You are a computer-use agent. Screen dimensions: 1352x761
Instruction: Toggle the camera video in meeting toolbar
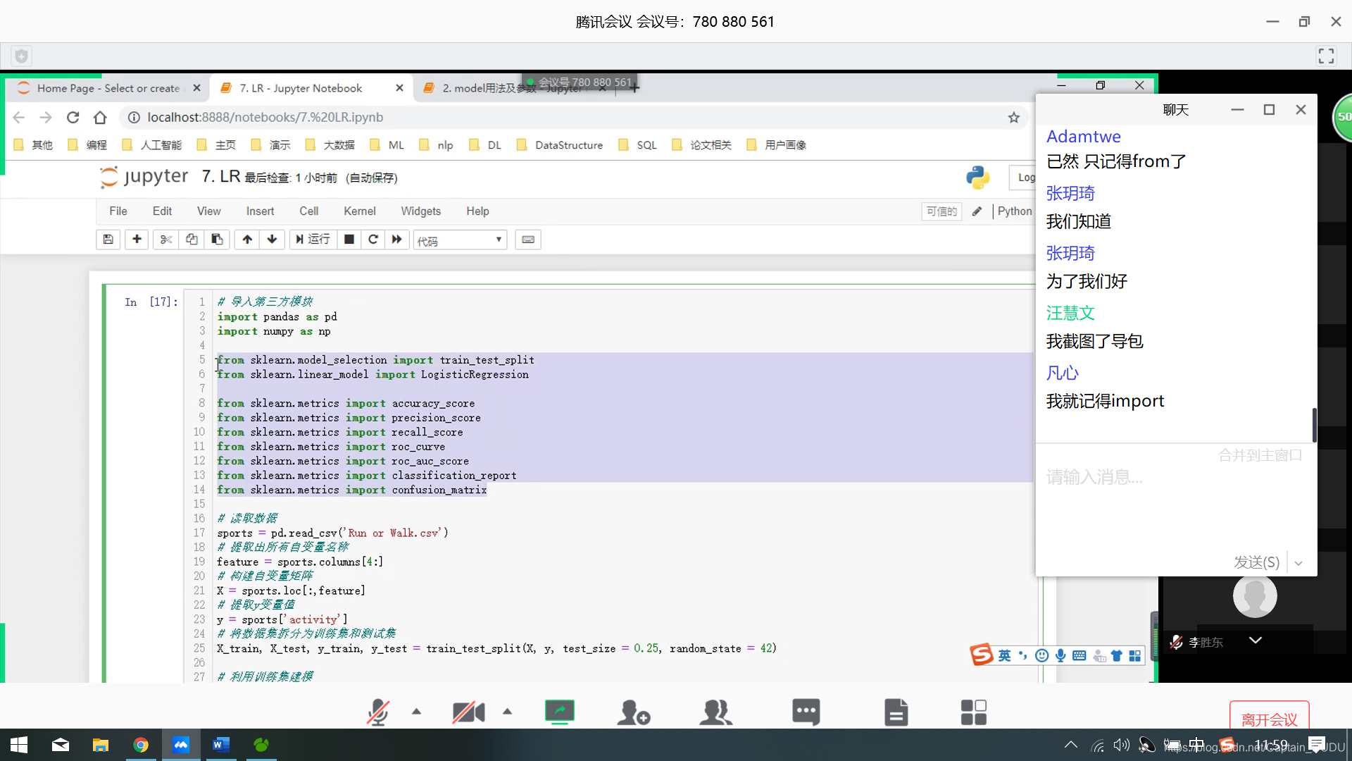click(468, 712)
